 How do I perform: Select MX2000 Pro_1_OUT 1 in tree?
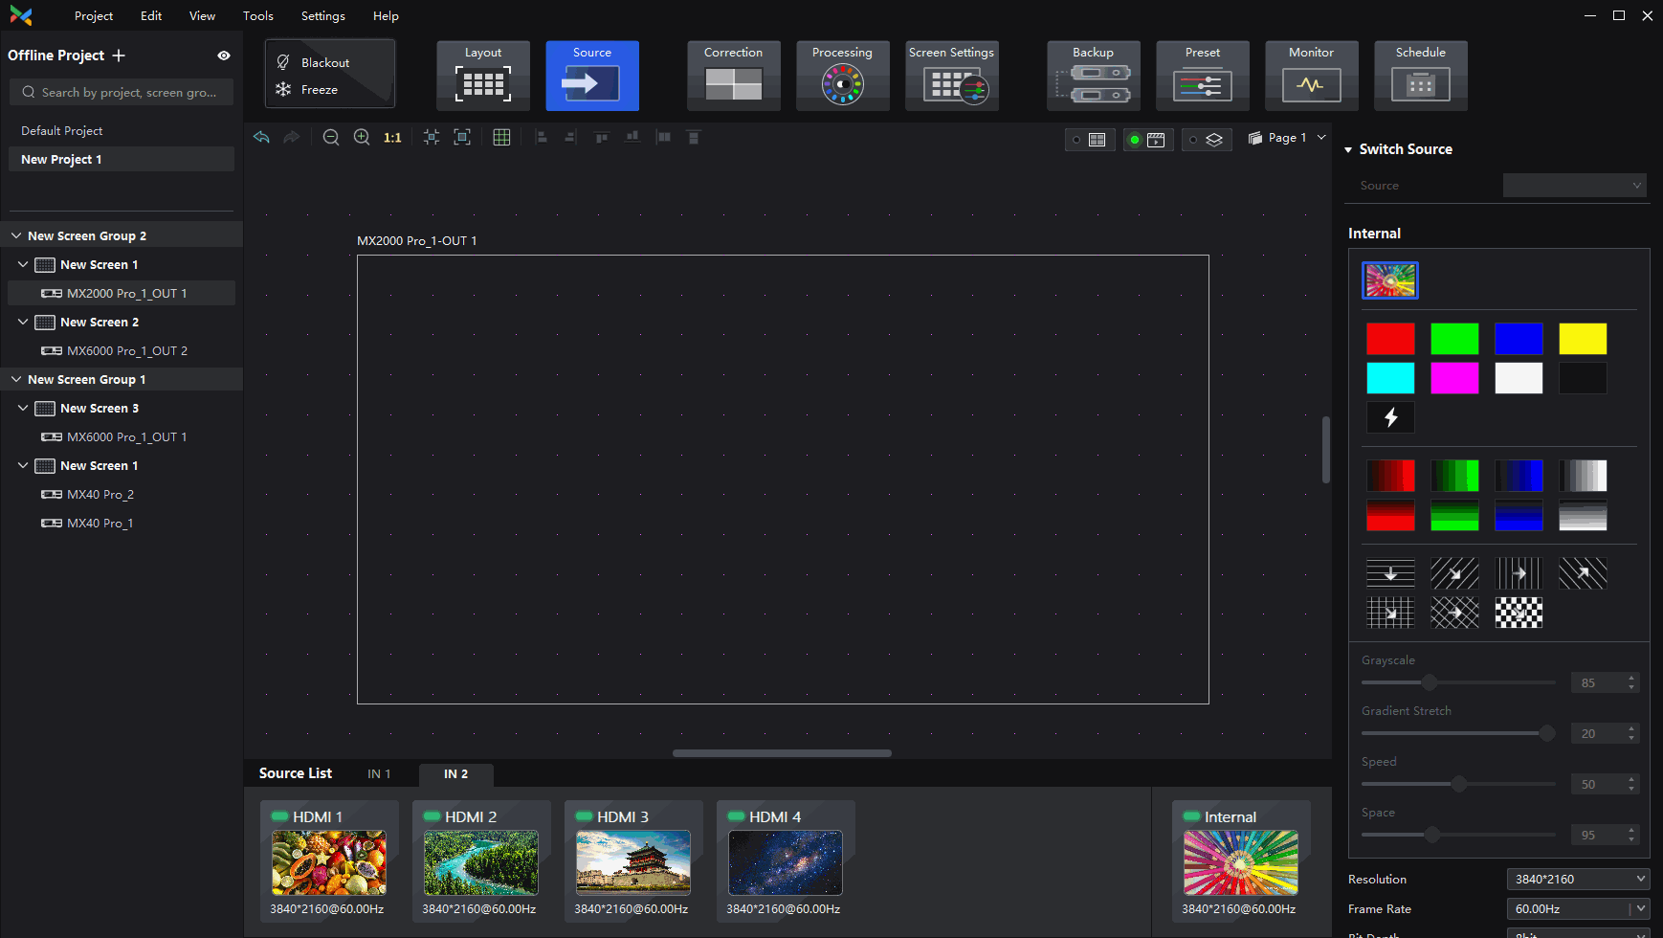tap(122, 293)
